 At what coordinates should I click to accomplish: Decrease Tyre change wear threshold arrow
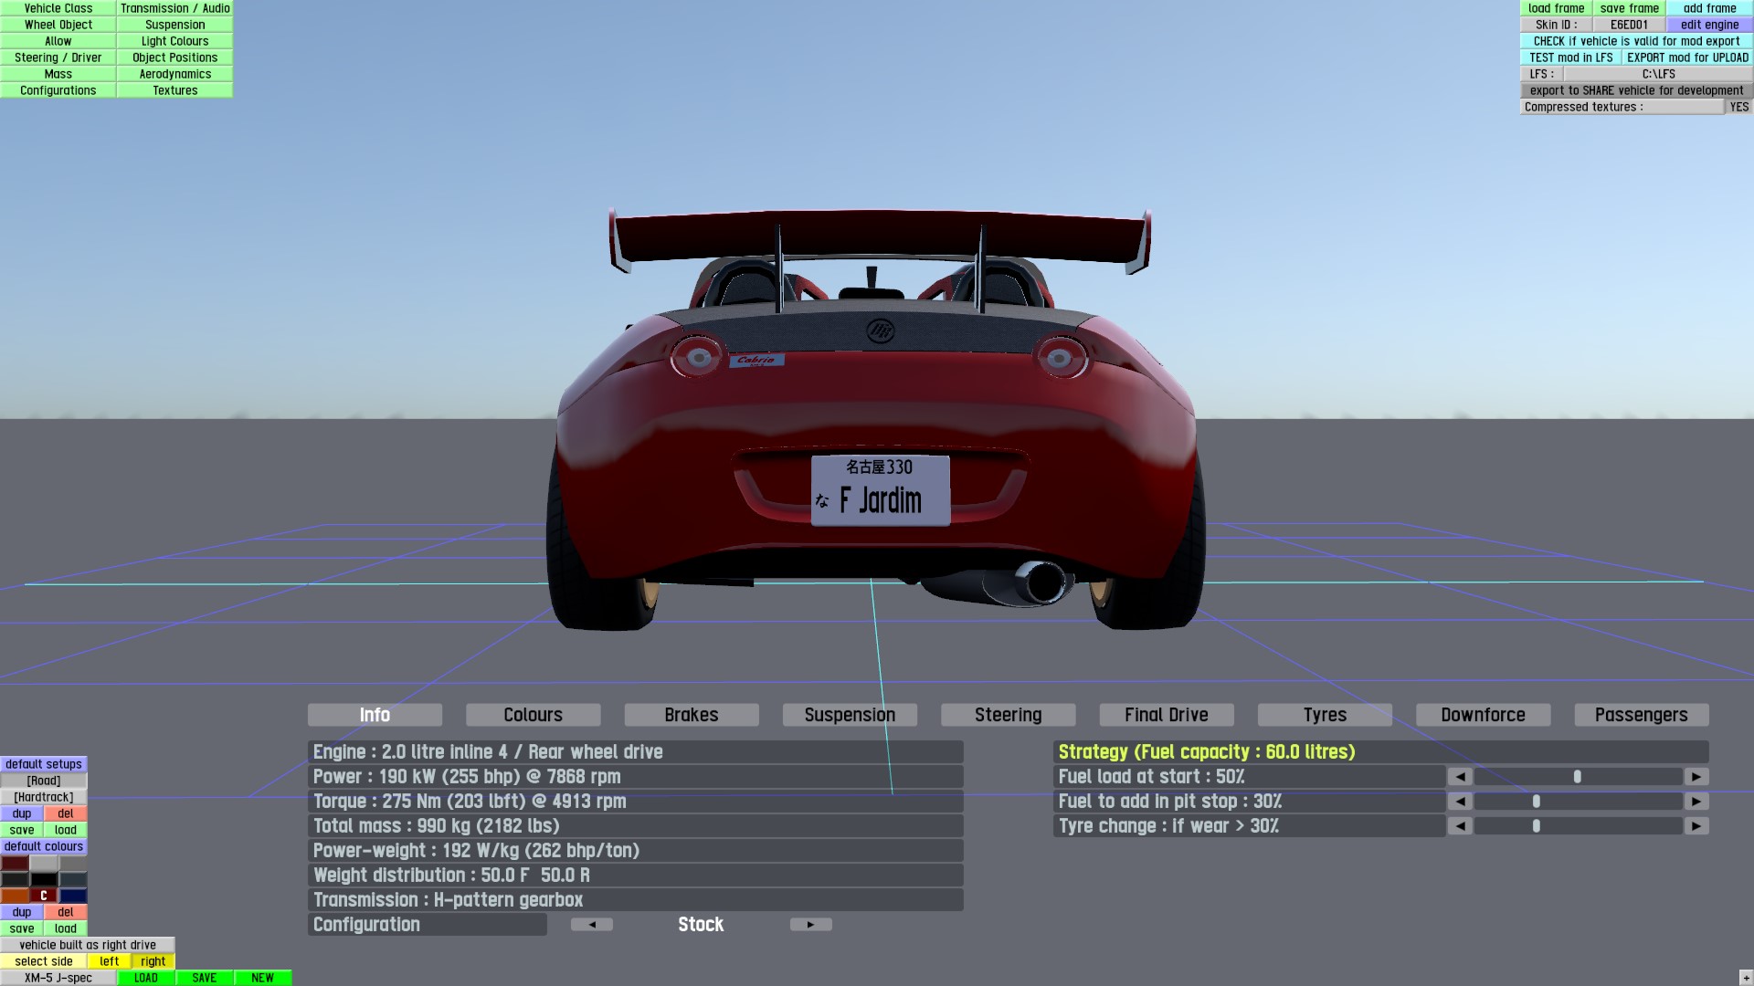[1460, 826]
